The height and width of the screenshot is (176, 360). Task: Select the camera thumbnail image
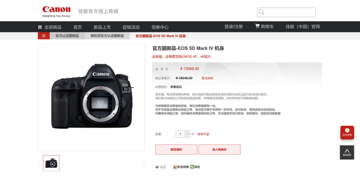coord(51,163)
